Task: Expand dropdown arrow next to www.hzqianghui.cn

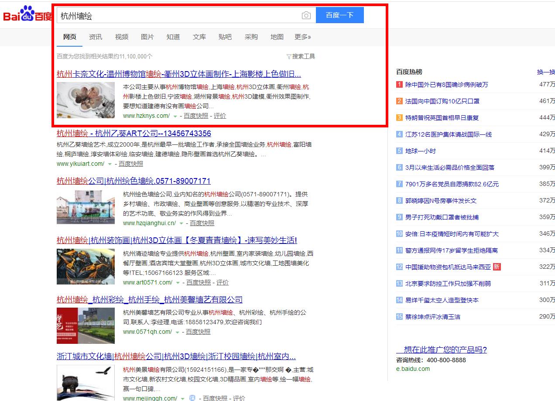Action: [182, 224]
